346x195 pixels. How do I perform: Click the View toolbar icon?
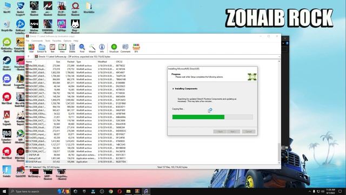click(62, 48)
